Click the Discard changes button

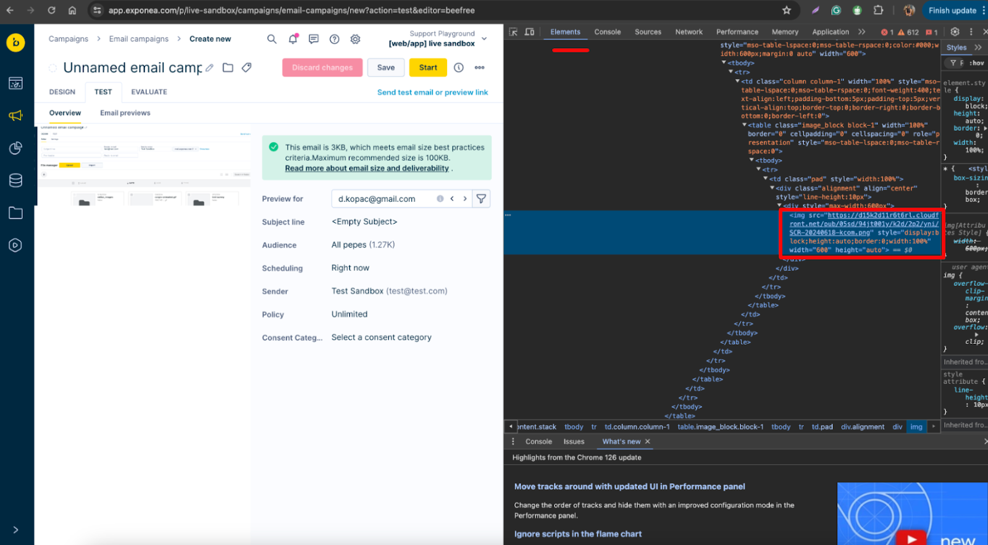(x=322, y=68)
